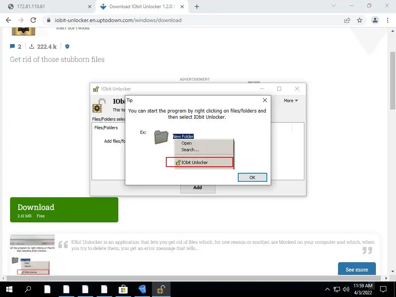
Task: Click the green Download button
Action: tap(64, 210)
